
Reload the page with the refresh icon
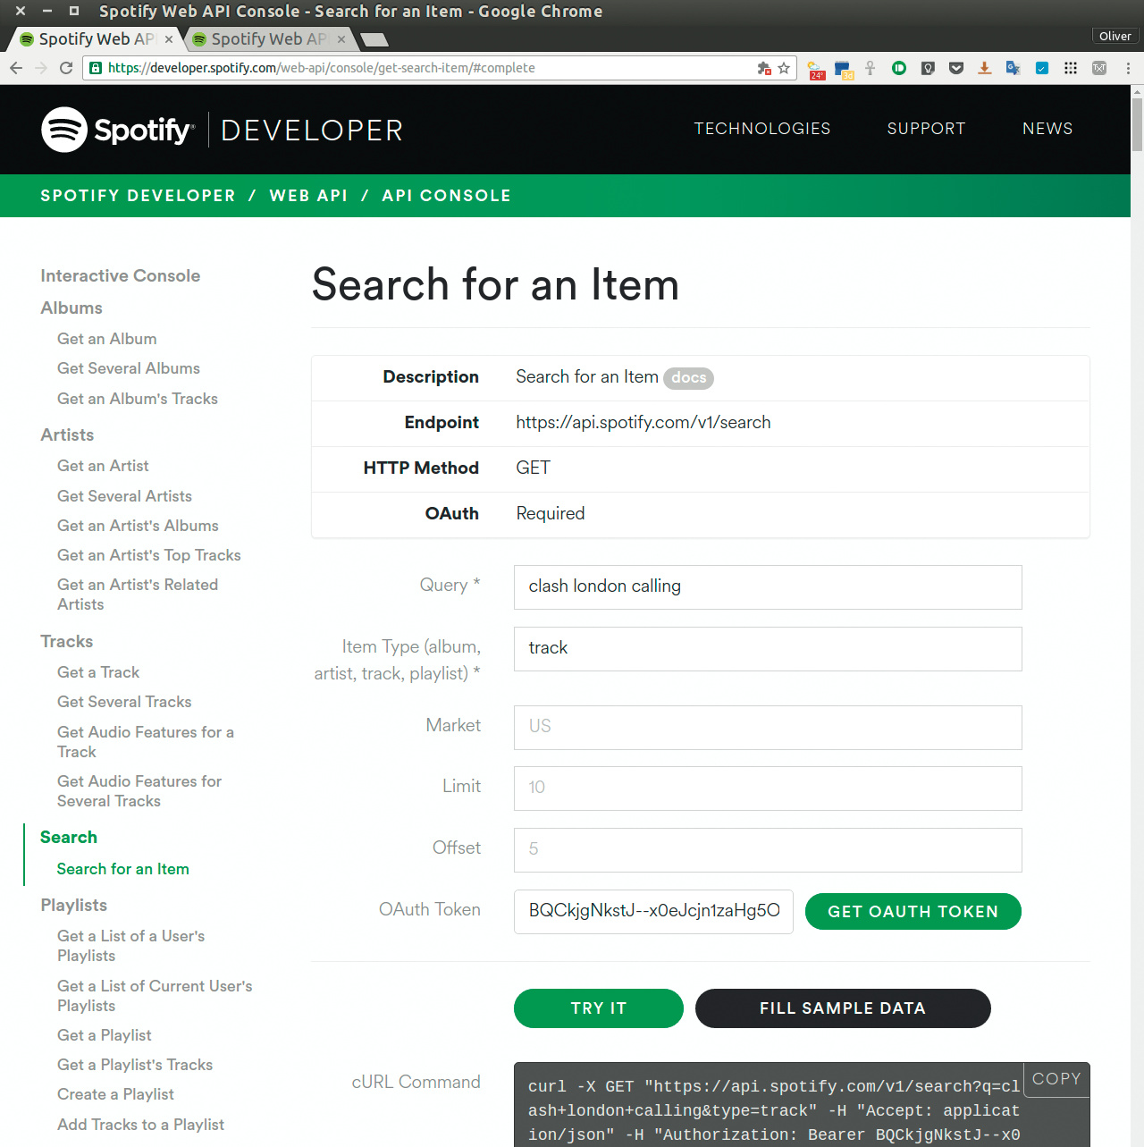tap(66, 68)
